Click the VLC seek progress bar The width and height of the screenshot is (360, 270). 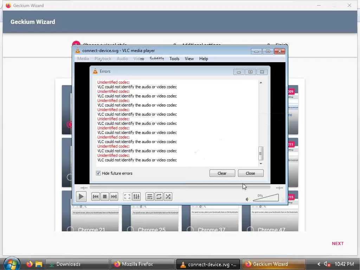pyautogui.click(x=180, y=187)
